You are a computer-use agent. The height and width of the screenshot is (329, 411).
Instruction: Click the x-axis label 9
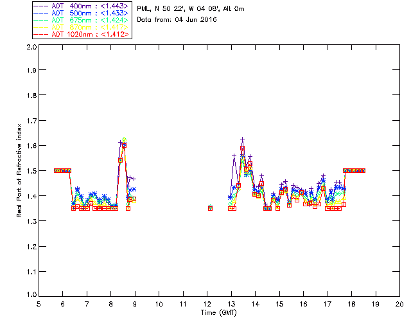tap(135, 304)
